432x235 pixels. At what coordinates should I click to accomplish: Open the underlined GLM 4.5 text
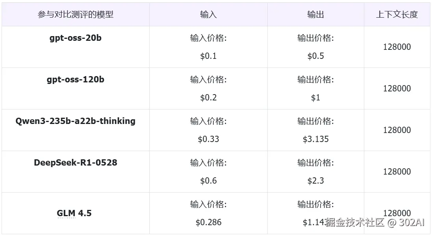click(74, 213)
